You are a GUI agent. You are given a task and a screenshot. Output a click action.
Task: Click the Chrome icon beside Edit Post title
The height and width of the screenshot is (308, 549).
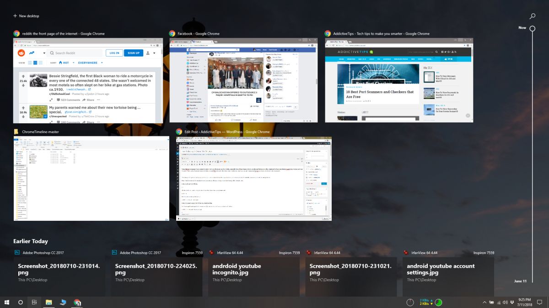pyautogui.click(x=179, y=132)
